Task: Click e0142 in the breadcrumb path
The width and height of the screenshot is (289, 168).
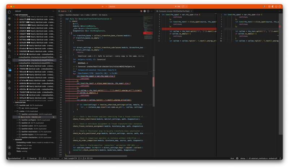Action: point(94,15)
